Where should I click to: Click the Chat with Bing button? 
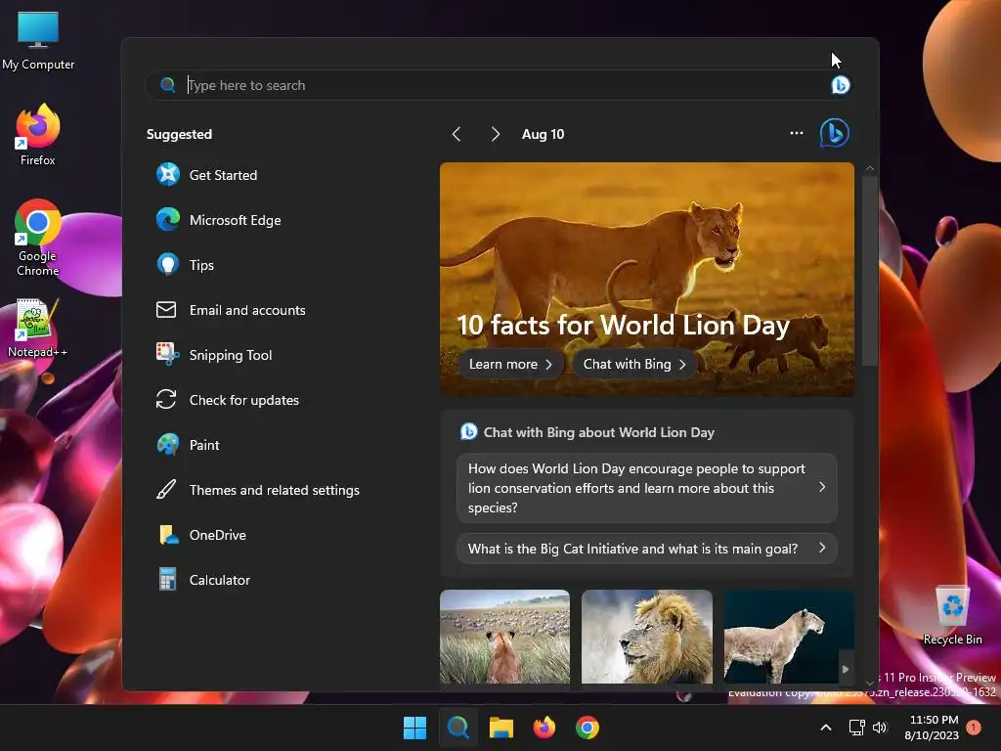click(x=634, y=364)
